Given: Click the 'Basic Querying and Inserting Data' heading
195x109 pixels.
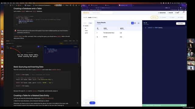Looking at the screenshot, I should click(x=28, y=67).
